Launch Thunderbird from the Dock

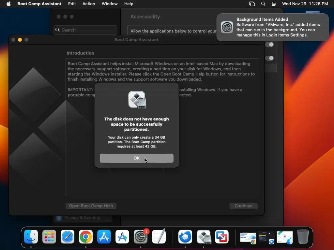click(185, 236)
